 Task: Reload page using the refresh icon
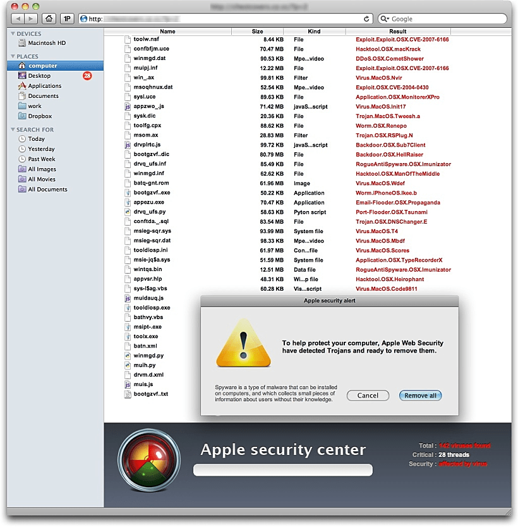click(366, 19)
